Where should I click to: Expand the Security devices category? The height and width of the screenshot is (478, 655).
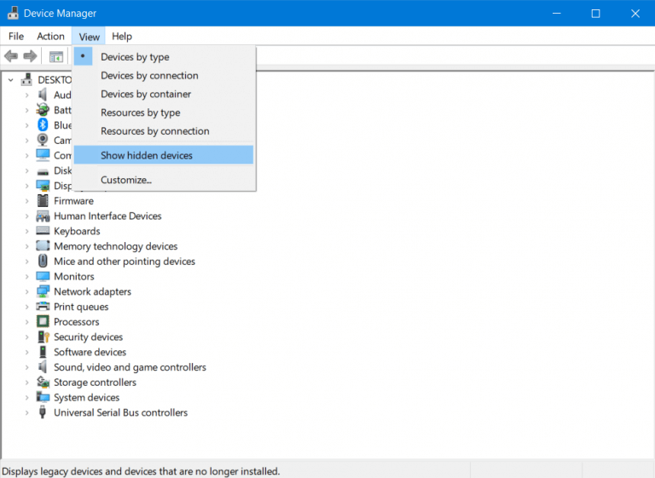coord(26,337)
